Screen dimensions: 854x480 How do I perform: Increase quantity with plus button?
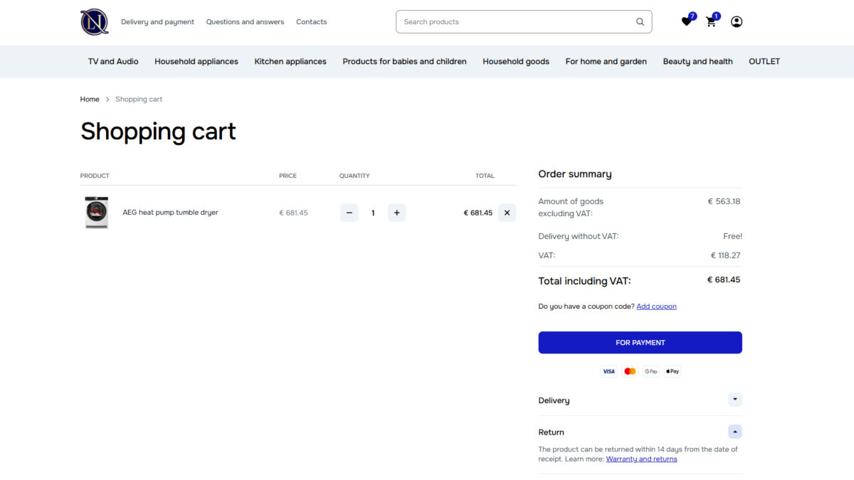[396, 213]
